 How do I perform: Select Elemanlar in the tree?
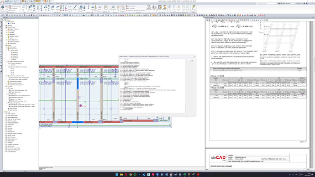click(x=12, y=31)
